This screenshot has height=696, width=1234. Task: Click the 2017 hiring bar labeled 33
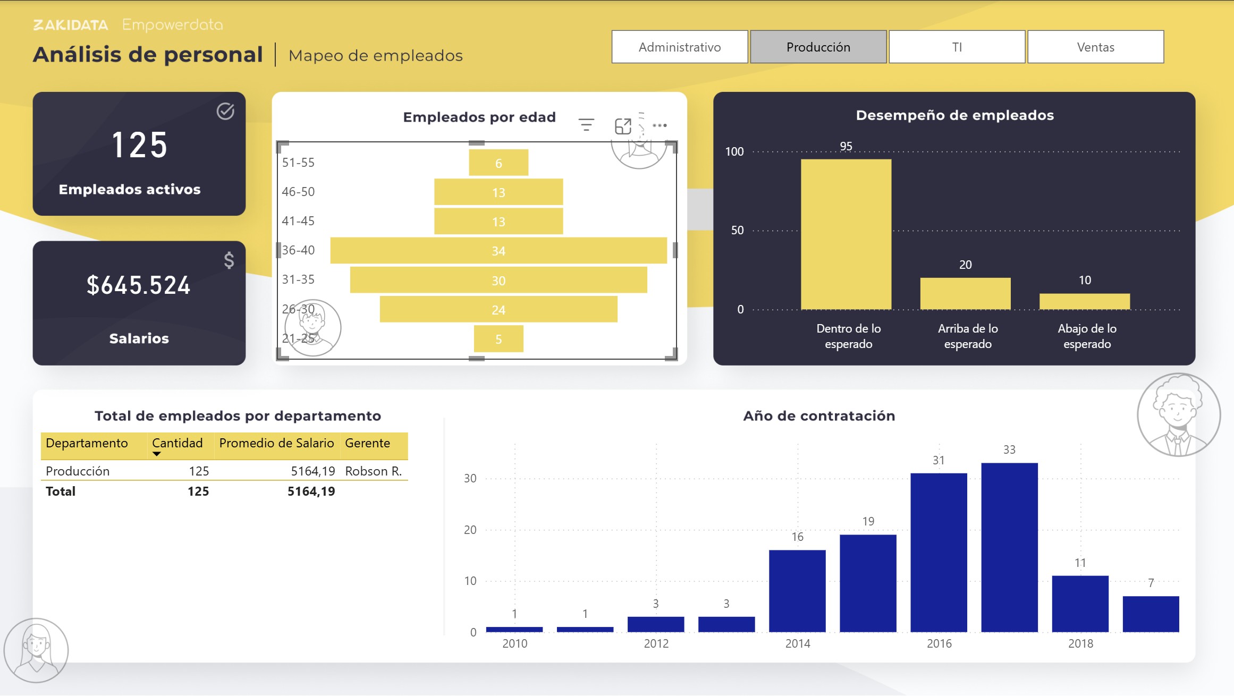click(x=1009, y=547)
